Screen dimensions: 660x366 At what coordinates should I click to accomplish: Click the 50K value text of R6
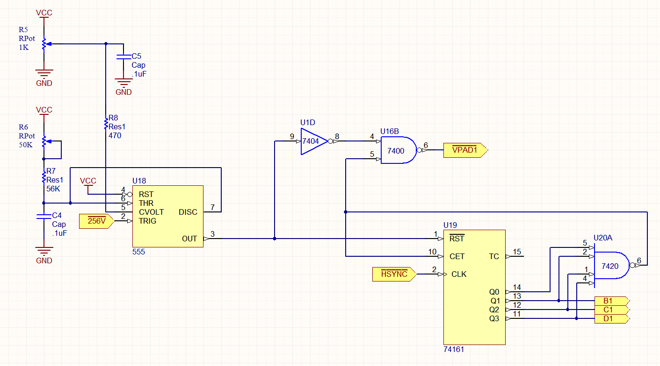[26, 144]
